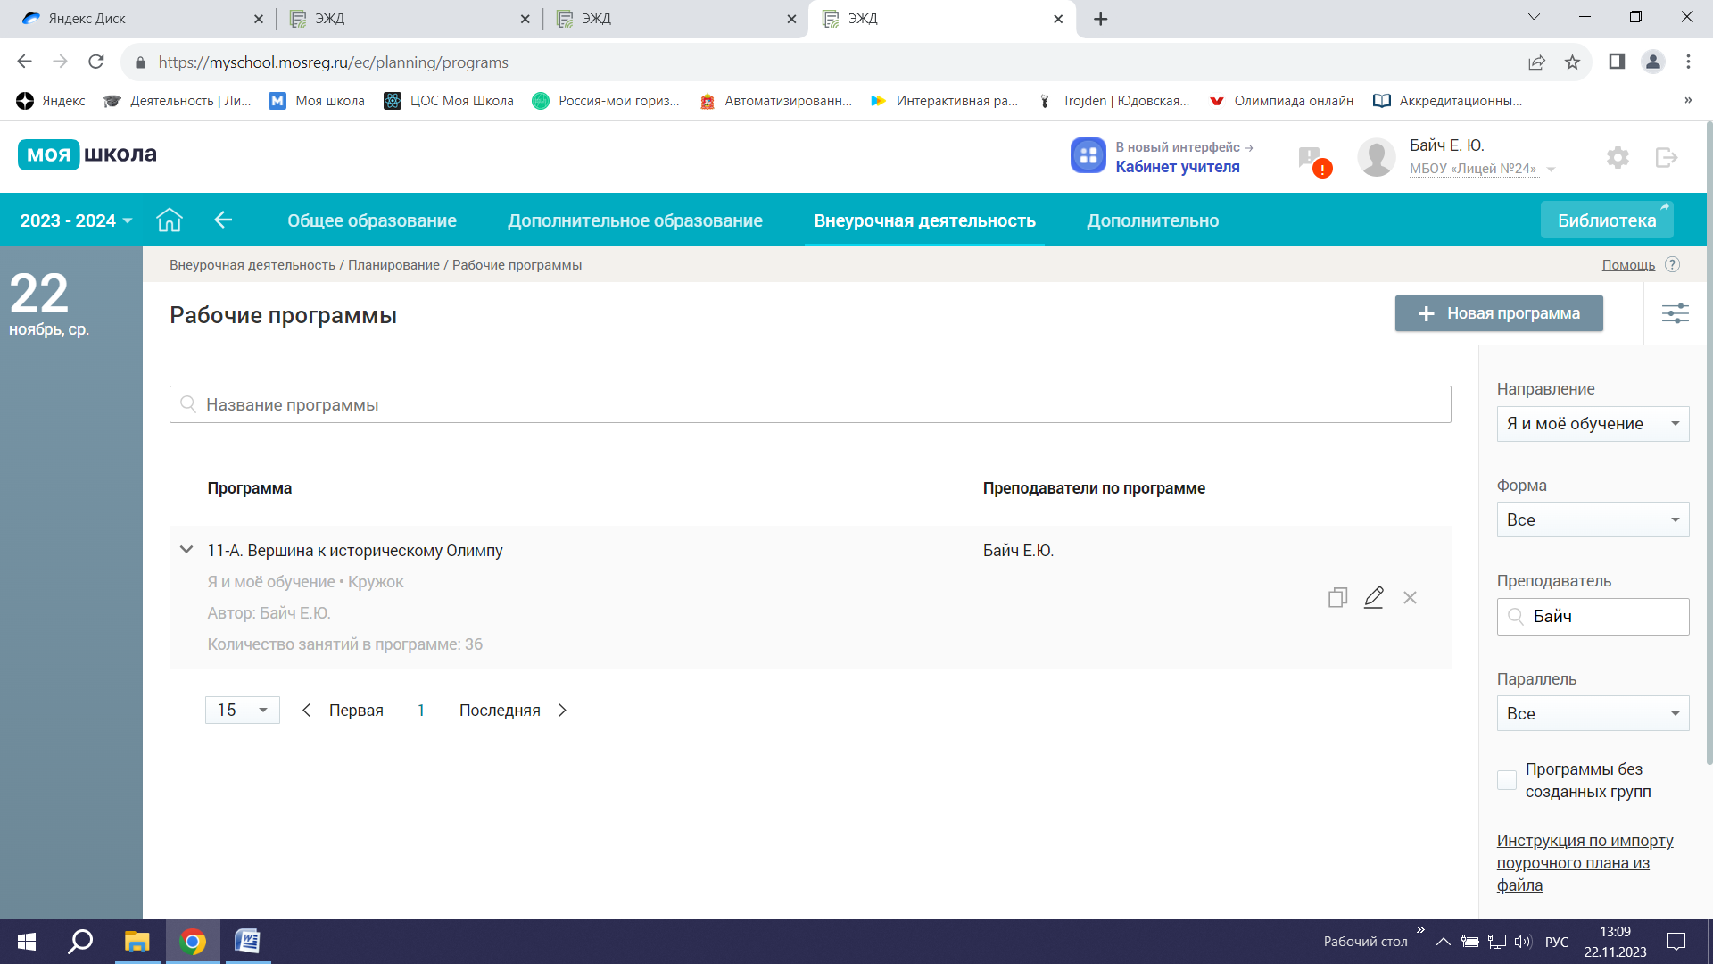
Task: Share this page from the address bar
Action: pos(1536,62)
